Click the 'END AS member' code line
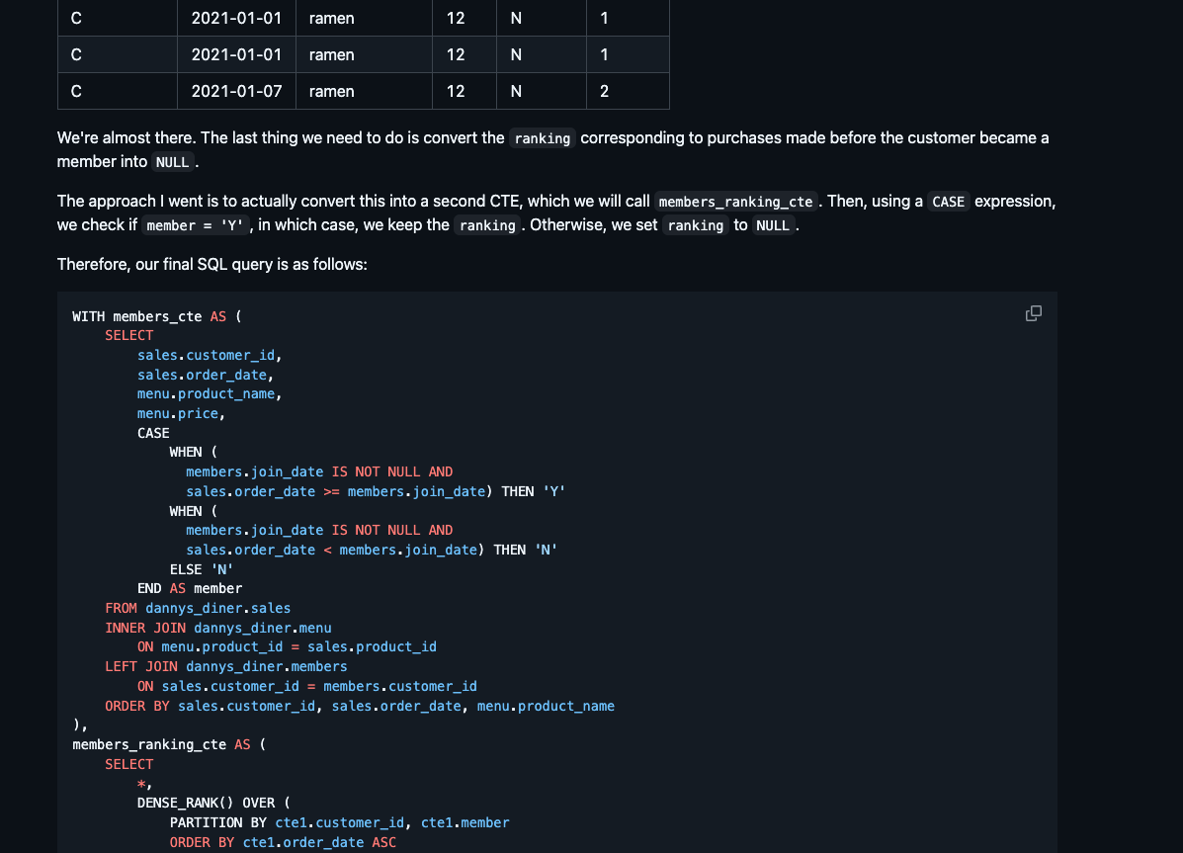 pyautogui.click(x=190, y=588)
